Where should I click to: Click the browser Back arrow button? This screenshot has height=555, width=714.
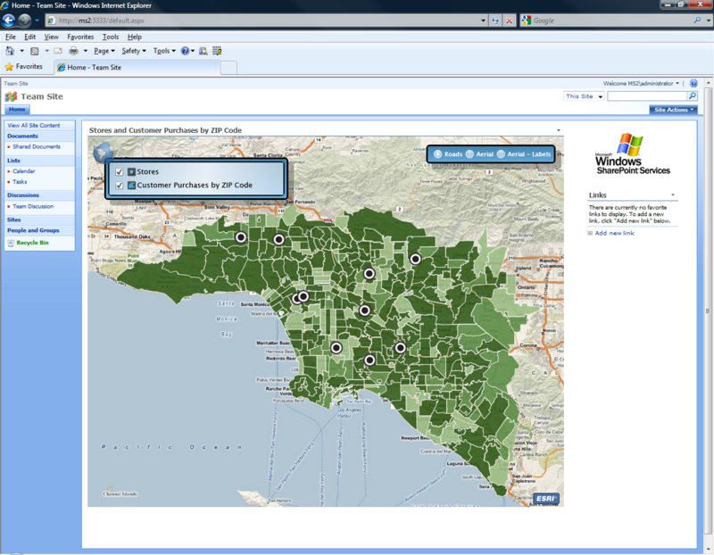click(x=9, y=20)
